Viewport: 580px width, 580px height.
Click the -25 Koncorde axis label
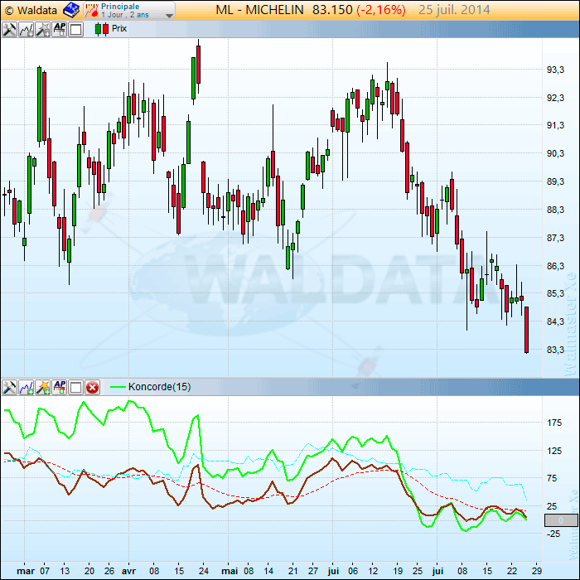(553, 534)
